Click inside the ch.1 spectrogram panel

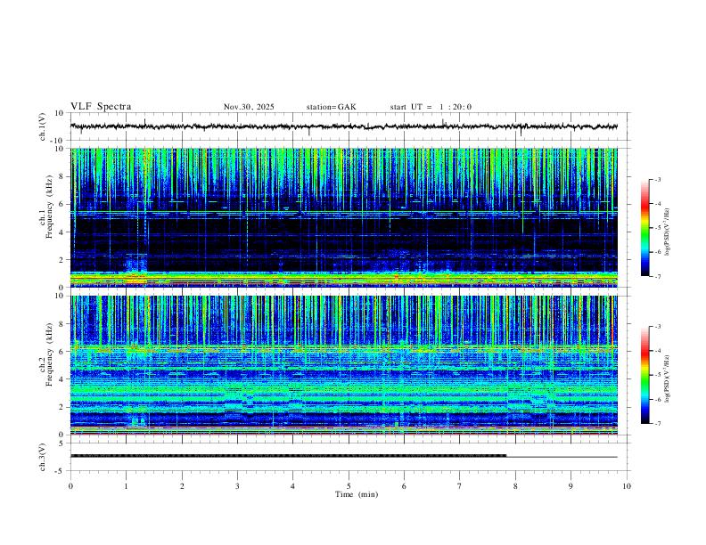coord(344,217)
